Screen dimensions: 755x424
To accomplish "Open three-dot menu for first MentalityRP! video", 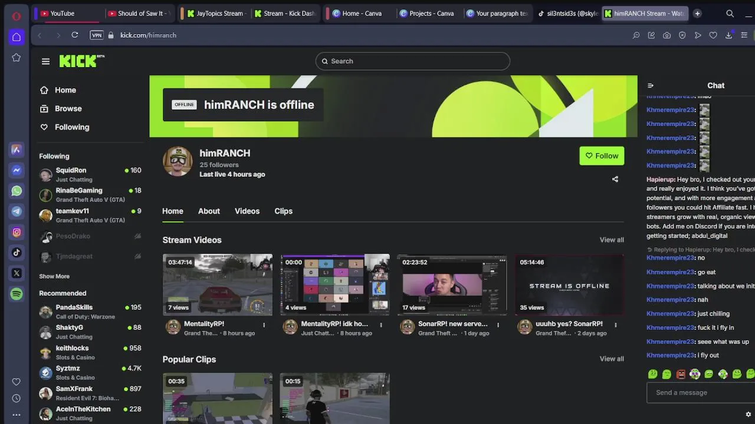I will 264,324.
